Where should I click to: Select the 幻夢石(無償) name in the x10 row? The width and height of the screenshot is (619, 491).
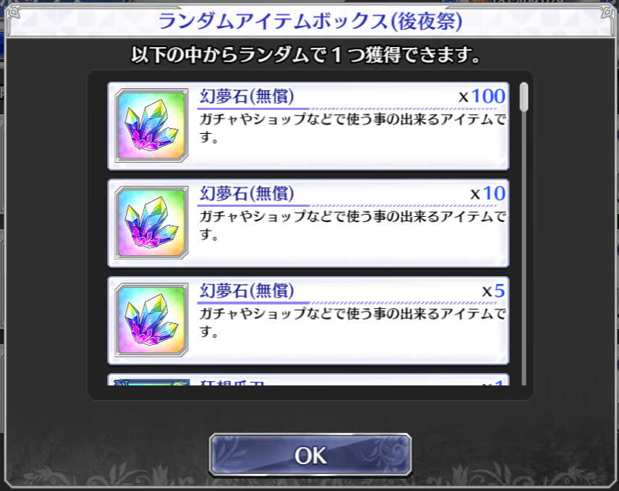(x=247, y=193)
